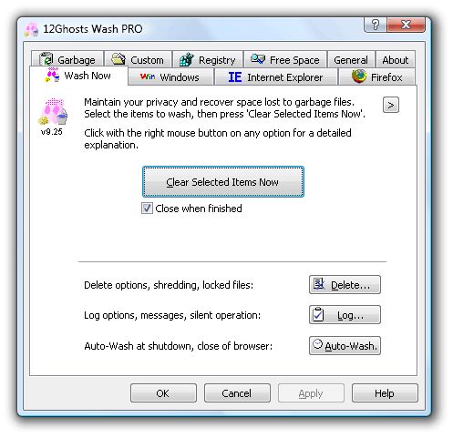Open Auto-Wash settings
453x438 pixels.
click(x=345, y=345)
